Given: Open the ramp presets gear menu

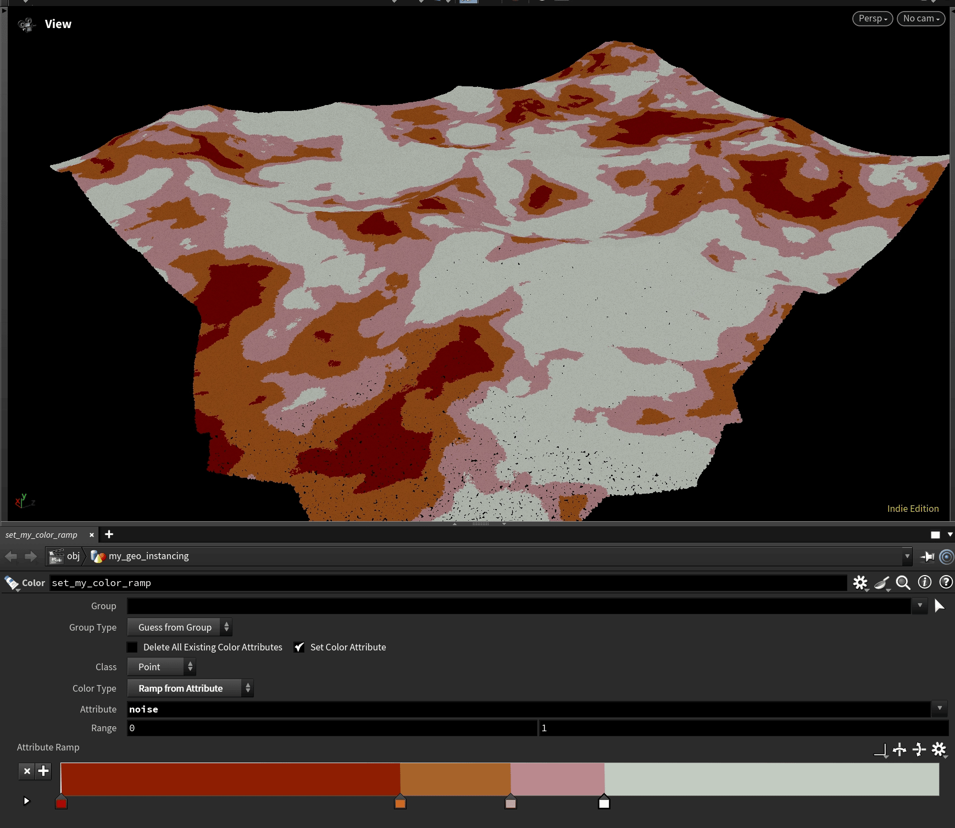Looking at the screenshot, I should click(x=939, y=749).
